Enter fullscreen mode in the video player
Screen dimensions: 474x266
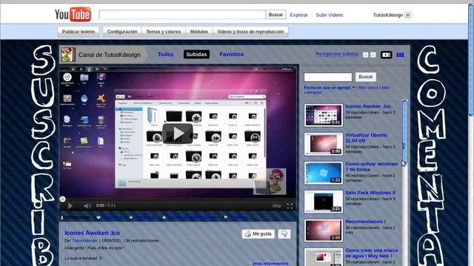point(290,206)
